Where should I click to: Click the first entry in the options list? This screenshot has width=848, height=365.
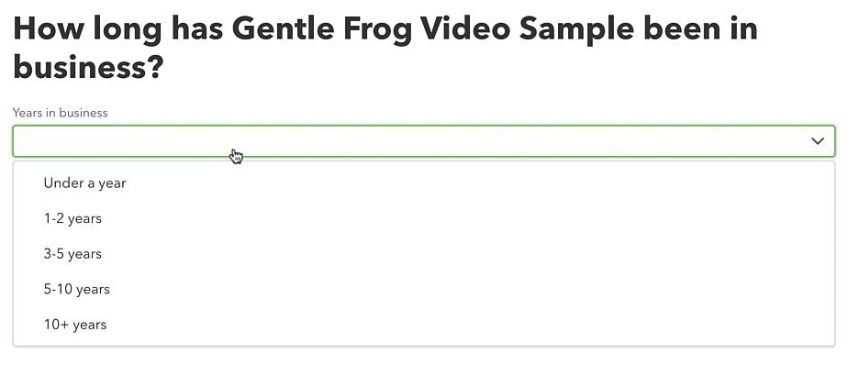click(424, 182)
